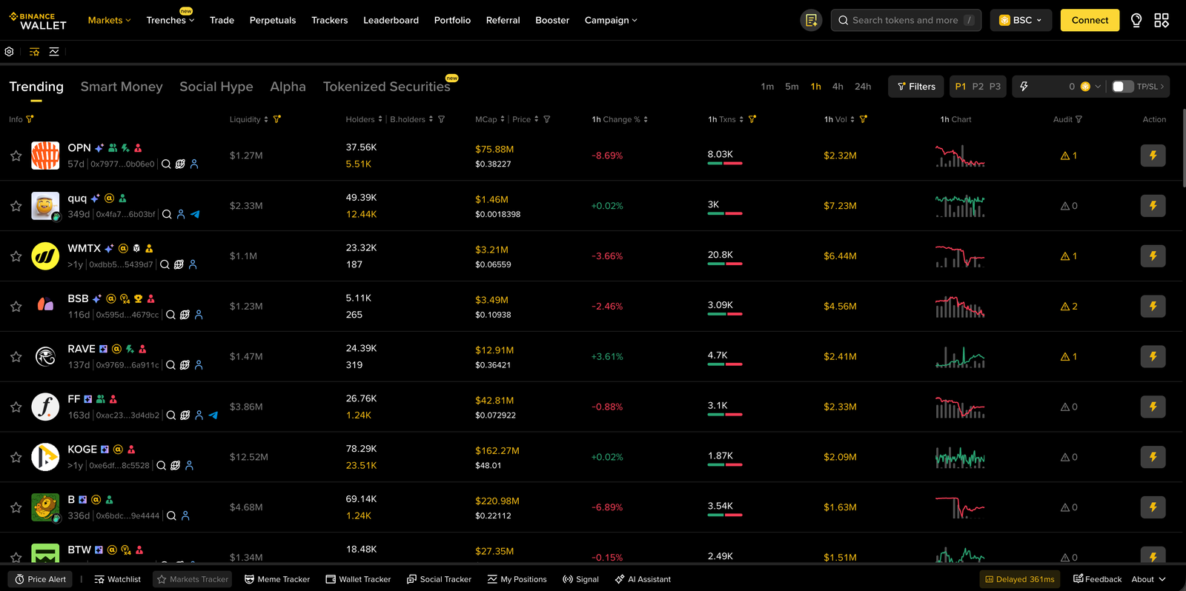Open AI Assistant in the bottom bar
This screenshot has width=1186, height=591.
click(x=643, y=579)
